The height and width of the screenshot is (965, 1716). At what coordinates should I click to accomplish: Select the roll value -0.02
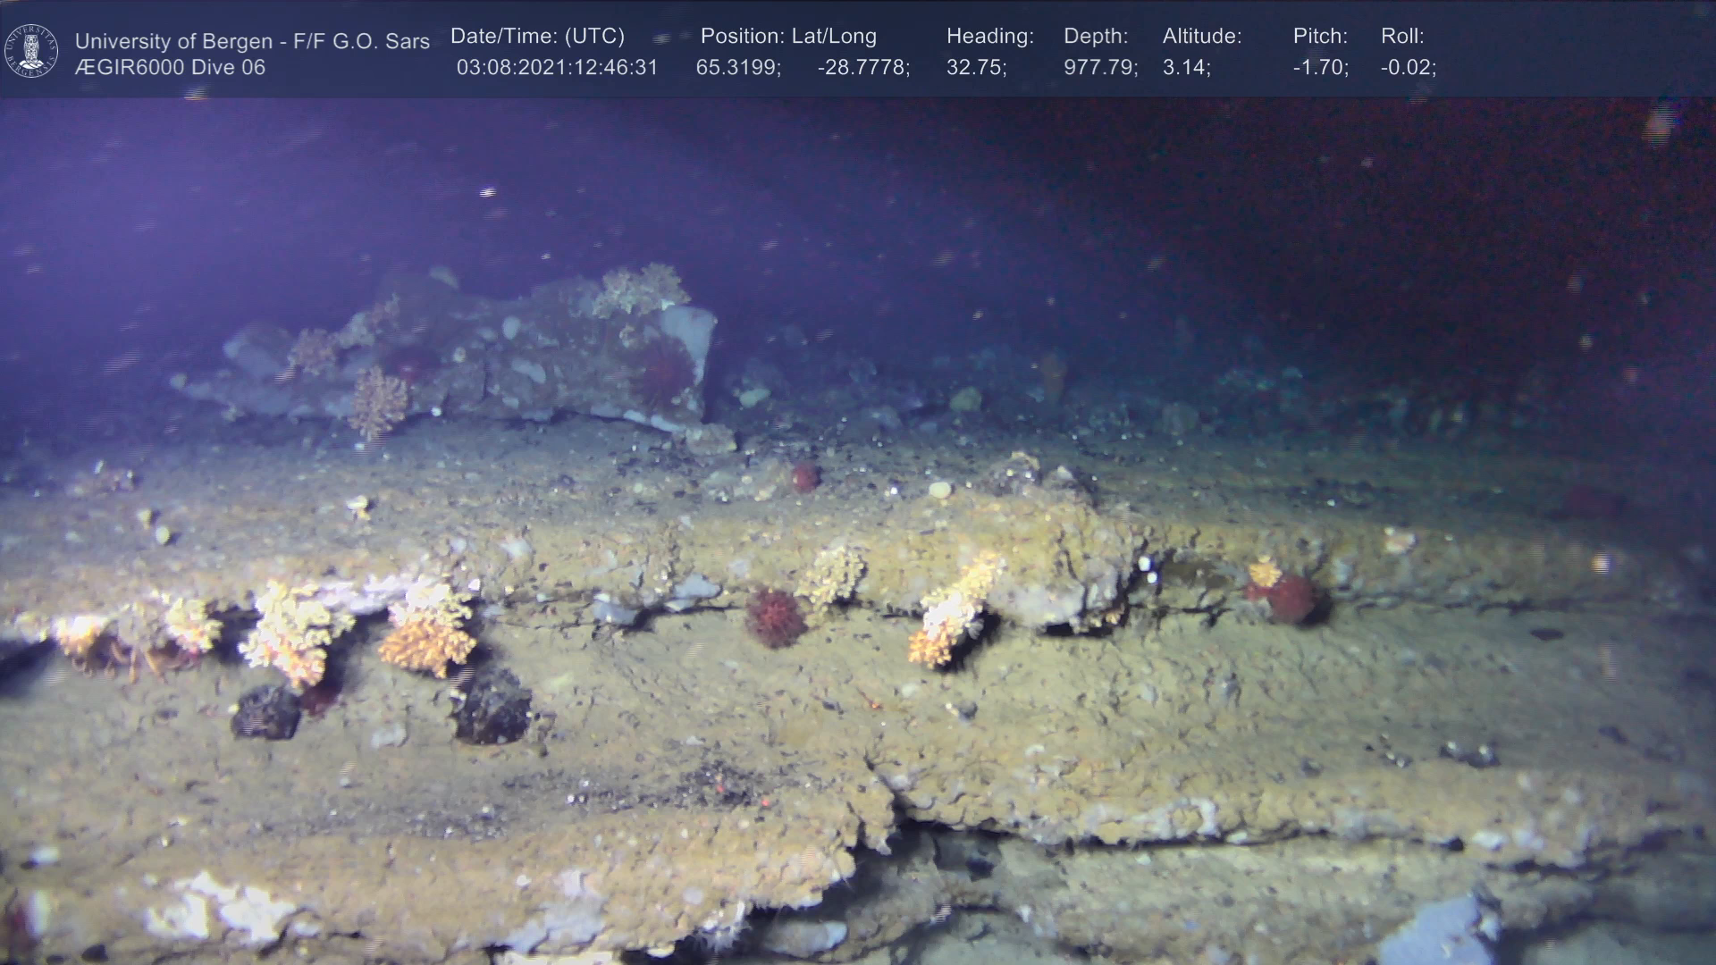[x=1408, y=68]
